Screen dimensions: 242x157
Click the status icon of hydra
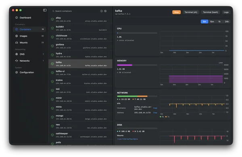click(x=52, y=55)
